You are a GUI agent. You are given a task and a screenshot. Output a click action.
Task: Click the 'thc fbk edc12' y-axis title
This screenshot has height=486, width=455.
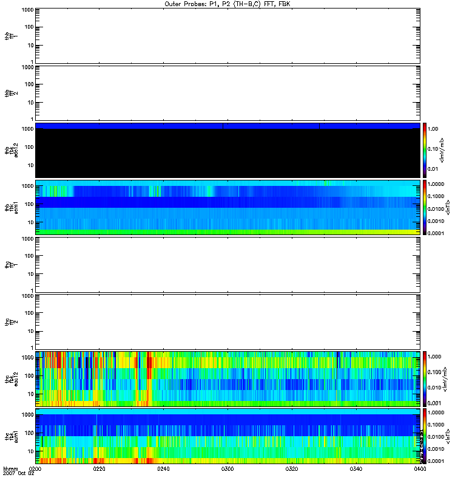(x=12, y=379)
